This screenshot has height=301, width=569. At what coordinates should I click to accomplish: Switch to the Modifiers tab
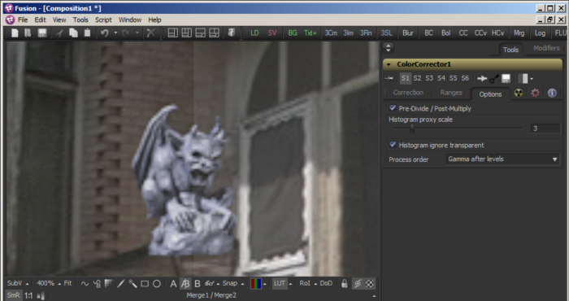[x=546, y=48]
